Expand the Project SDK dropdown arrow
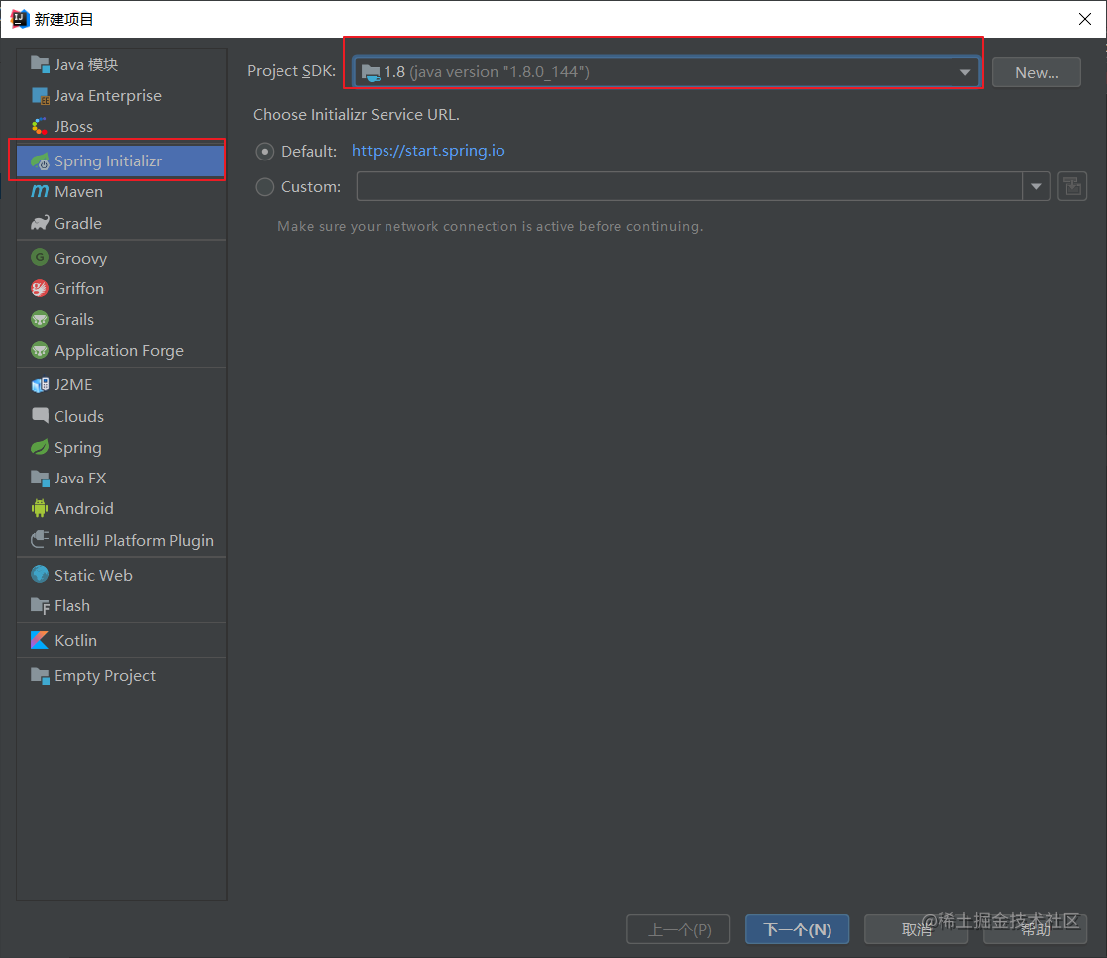1107x958 pixels. coord(964,72)
